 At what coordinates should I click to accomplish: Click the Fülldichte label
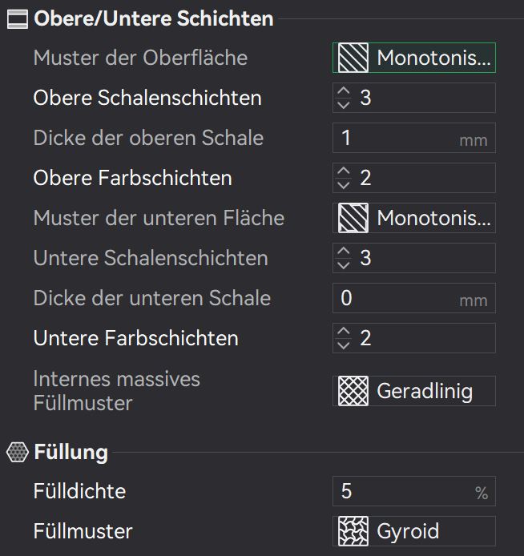coord(79,491)
